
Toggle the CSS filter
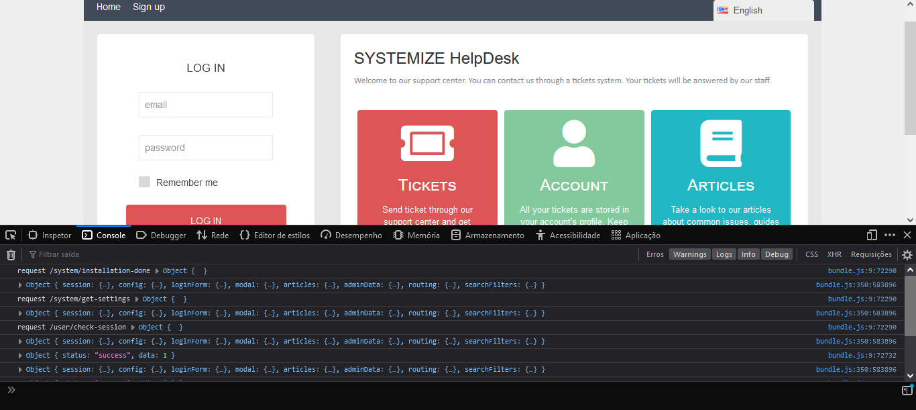(812, 254)
